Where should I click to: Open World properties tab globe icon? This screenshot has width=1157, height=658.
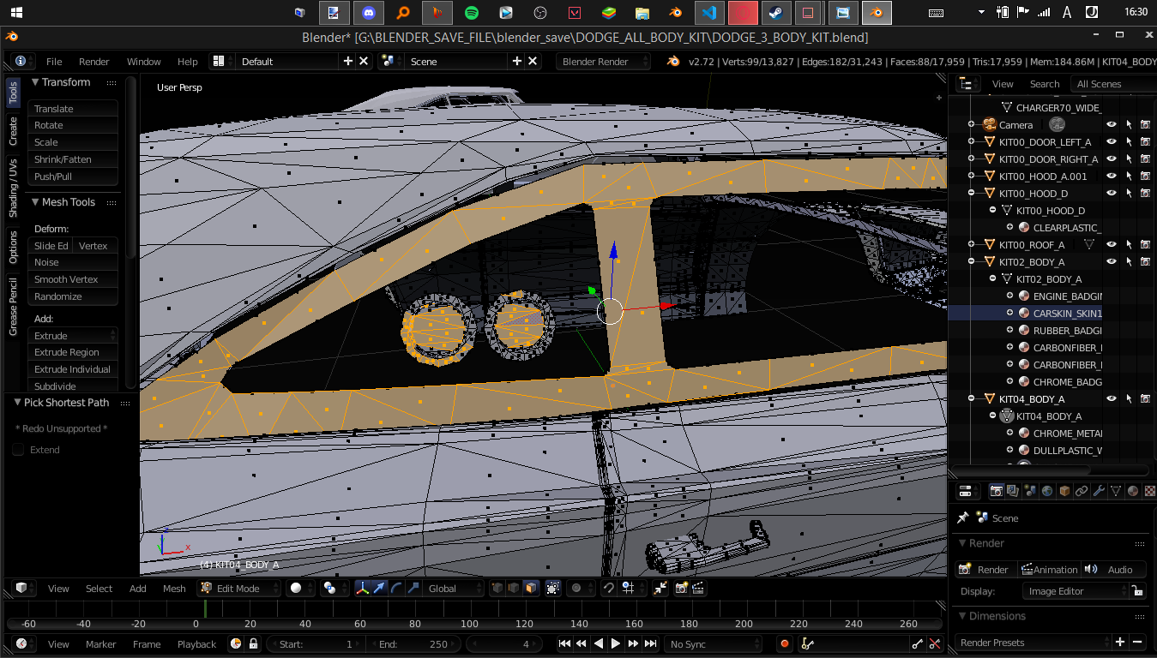point(1047,491)
